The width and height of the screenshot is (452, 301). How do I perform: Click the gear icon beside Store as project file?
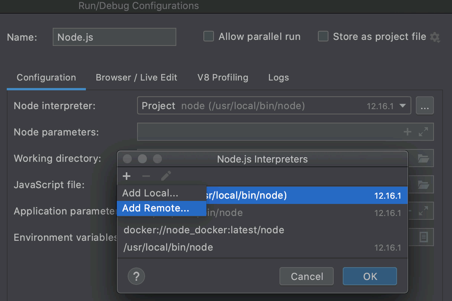[435, 37]
